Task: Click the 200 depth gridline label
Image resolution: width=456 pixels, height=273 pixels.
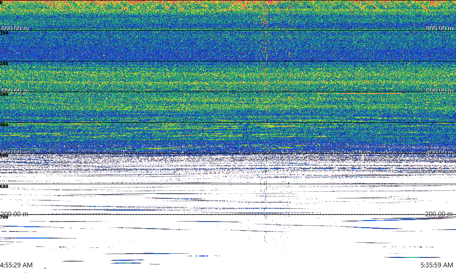Action: point(4,64)
